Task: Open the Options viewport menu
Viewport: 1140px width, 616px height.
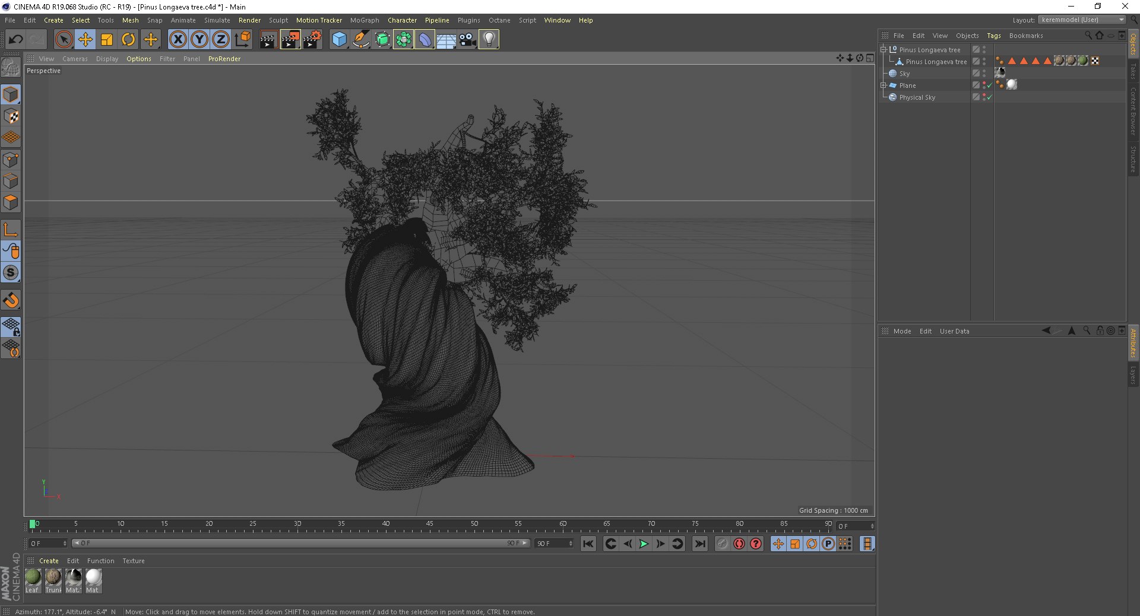Action: tap(138, 59)
